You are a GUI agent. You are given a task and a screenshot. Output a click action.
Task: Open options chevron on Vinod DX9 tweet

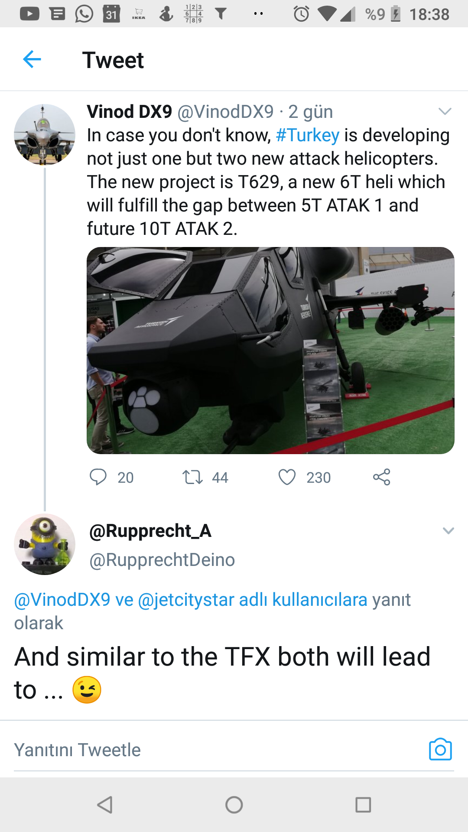pyautogui.click(x=445, y=111)
